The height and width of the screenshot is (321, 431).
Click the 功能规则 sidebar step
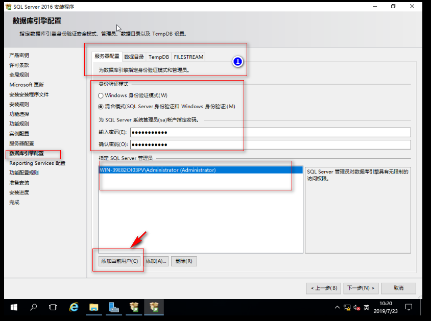pos(19,124)
